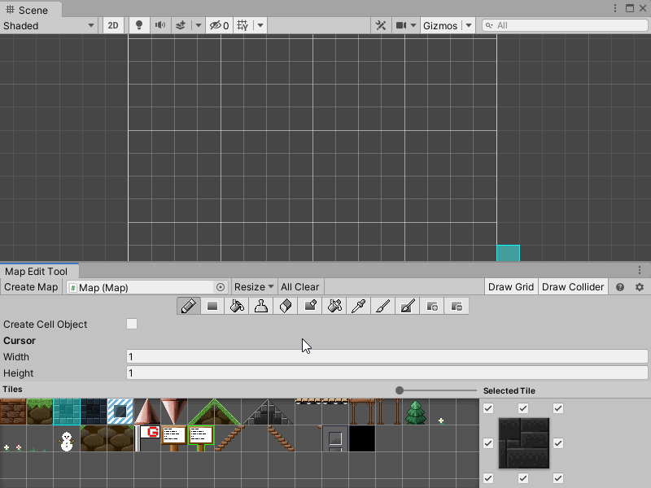Open the Resize dropdown menu
651x488 pixels.
254,287
